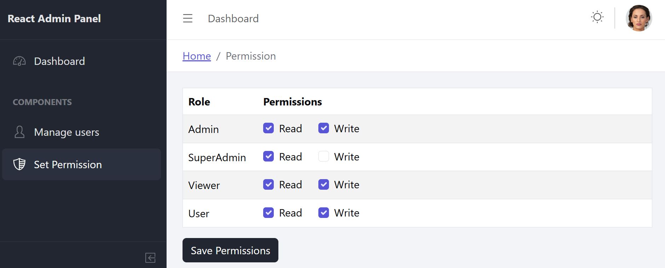This screenshot has width=665, height=268.
Task: Toggle Read permission for Admin
Action: point(268,128)
